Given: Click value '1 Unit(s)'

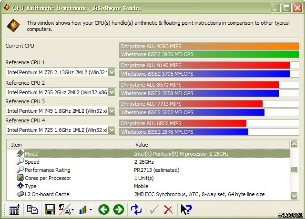Looking at the screenshot, I should 144,178.
